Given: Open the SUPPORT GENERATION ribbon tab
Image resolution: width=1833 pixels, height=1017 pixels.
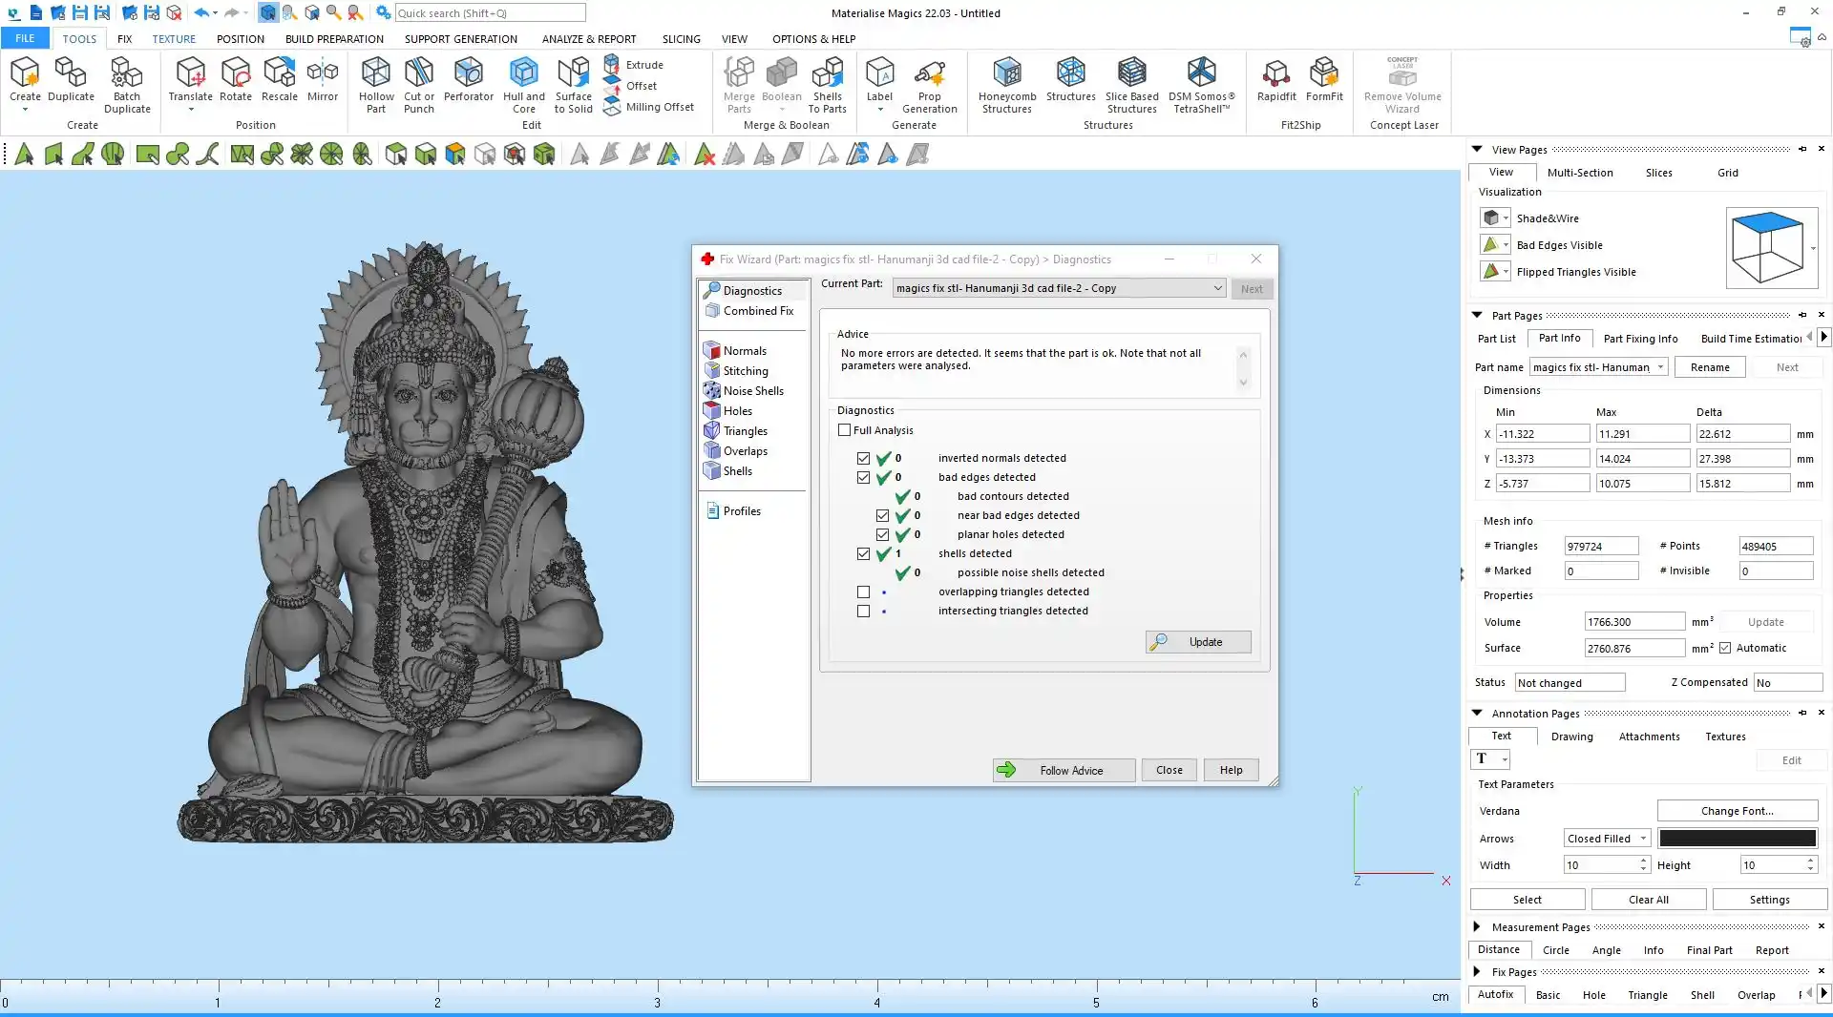Looking at the screenshot, I should click(x=460, y=39).
